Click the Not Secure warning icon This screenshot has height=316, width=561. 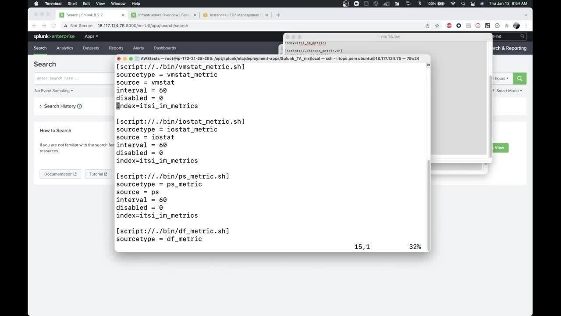click(66, 25)
